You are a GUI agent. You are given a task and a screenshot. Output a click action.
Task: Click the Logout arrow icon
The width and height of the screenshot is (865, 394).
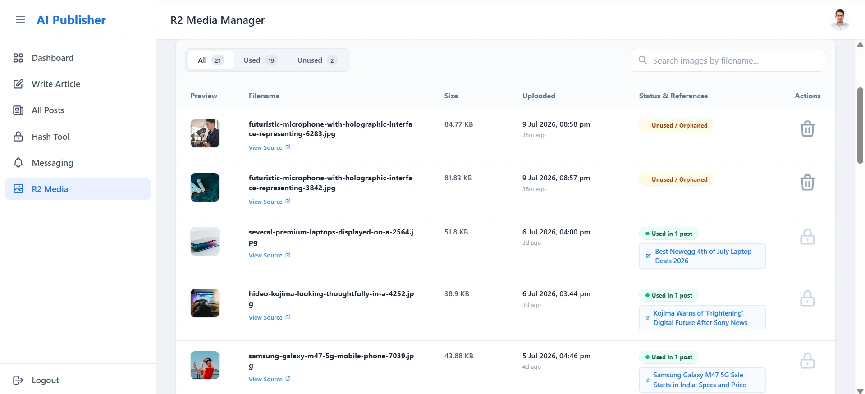pos(18,380)
